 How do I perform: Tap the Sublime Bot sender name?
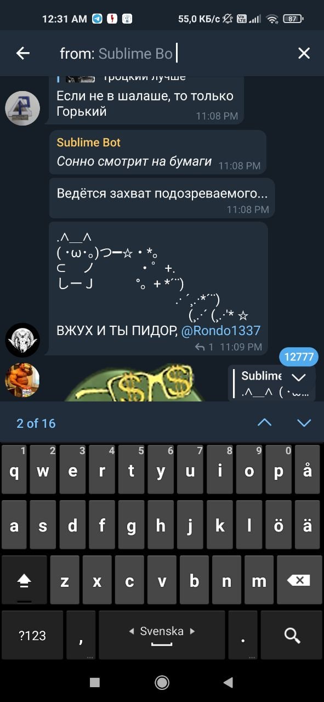(x=89, y=143)
